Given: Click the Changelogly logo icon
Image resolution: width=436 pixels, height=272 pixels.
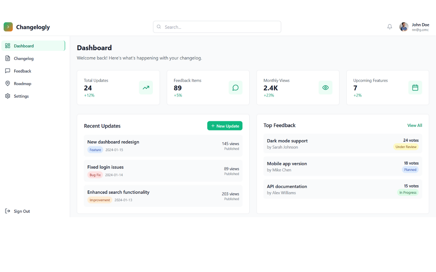Looking at the screenshot, I should click(8, 27).
